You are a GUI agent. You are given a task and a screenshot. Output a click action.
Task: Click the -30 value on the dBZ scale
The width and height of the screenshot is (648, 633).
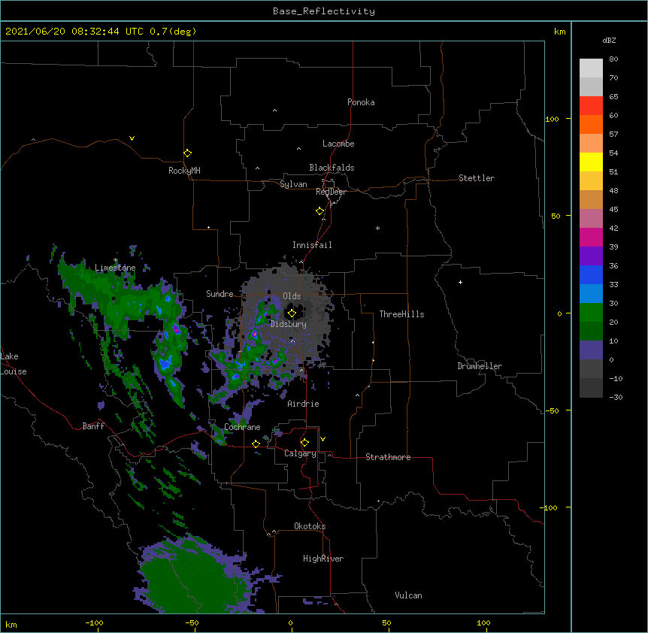click(616, 397)
